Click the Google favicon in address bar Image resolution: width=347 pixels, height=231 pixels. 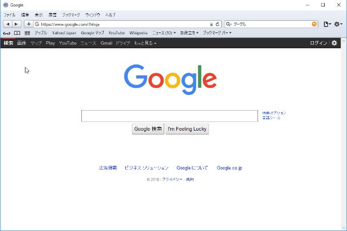click(37, 24)
